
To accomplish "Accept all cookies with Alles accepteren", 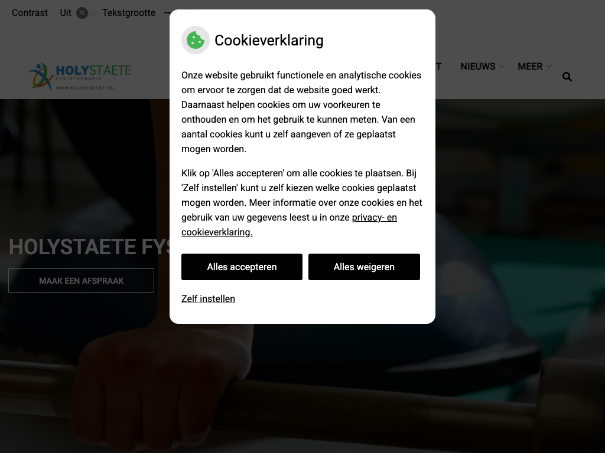I will 242,267.
